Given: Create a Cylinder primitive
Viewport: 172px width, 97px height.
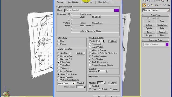Looking at the screenshot, I should click(149, 28).
